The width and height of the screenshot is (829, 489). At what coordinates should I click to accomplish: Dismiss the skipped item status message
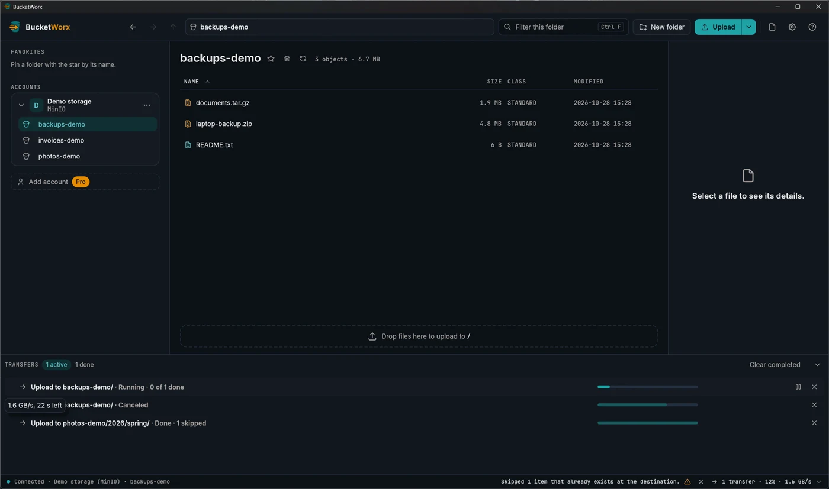coord(701,482)
